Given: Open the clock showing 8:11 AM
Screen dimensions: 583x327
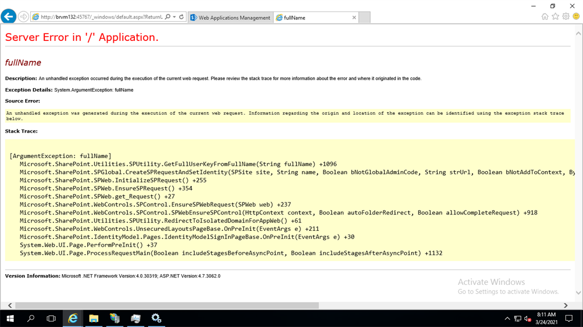Looking at the screenshot, I should click(546, 318).
